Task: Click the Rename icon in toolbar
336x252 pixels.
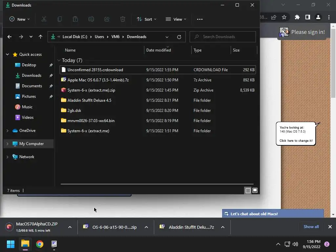Action: click(x=91, y=19)
